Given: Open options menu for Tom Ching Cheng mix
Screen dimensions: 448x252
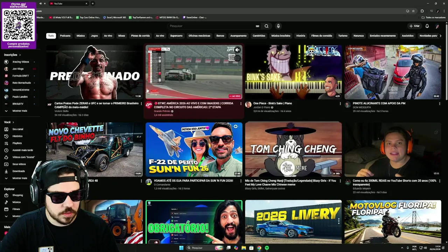Looking at the screenshot, I should click(x=340, y=181).
